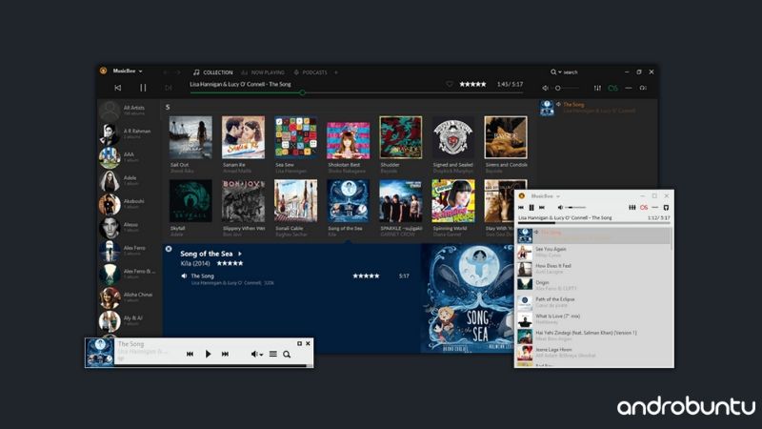The height and width of the screenshot is (429, 762).
Task: Add a new tab with the plus
Action: [x=336, y=72]
